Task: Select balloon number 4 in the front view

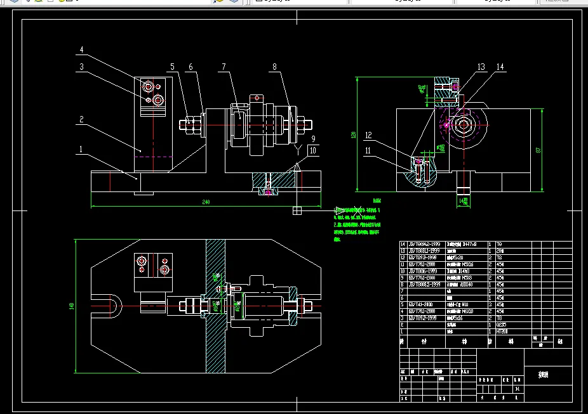Action: (x=81, y=50)
